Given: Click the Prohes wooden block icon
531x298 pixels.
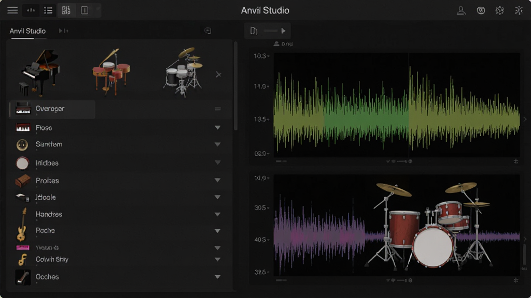Looking at the screenshot, I should (x=23, y=181).
